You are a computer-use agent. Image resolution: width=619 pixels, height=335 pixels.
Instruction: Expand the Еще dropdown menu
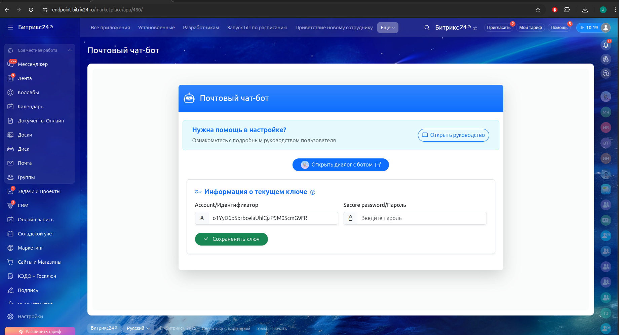pyautogui.click(x=388, y=28)
